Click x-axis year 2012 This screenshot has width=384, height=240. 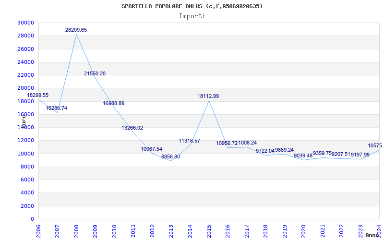[x=152, y=231]
